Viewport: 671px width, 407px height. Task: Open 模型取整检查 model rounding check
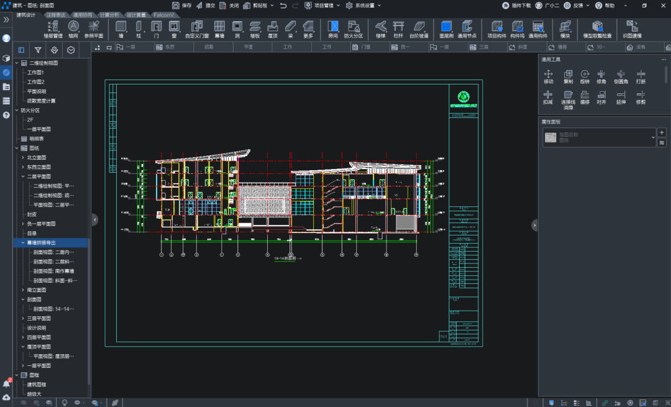tap(598, 29)
